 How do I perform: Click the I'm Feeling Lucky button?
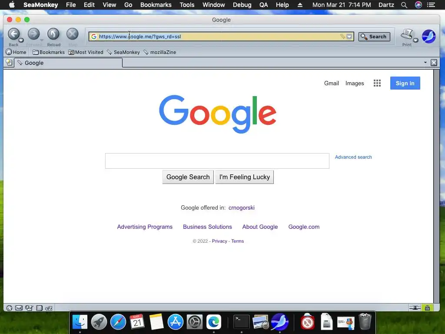[244, 177]
